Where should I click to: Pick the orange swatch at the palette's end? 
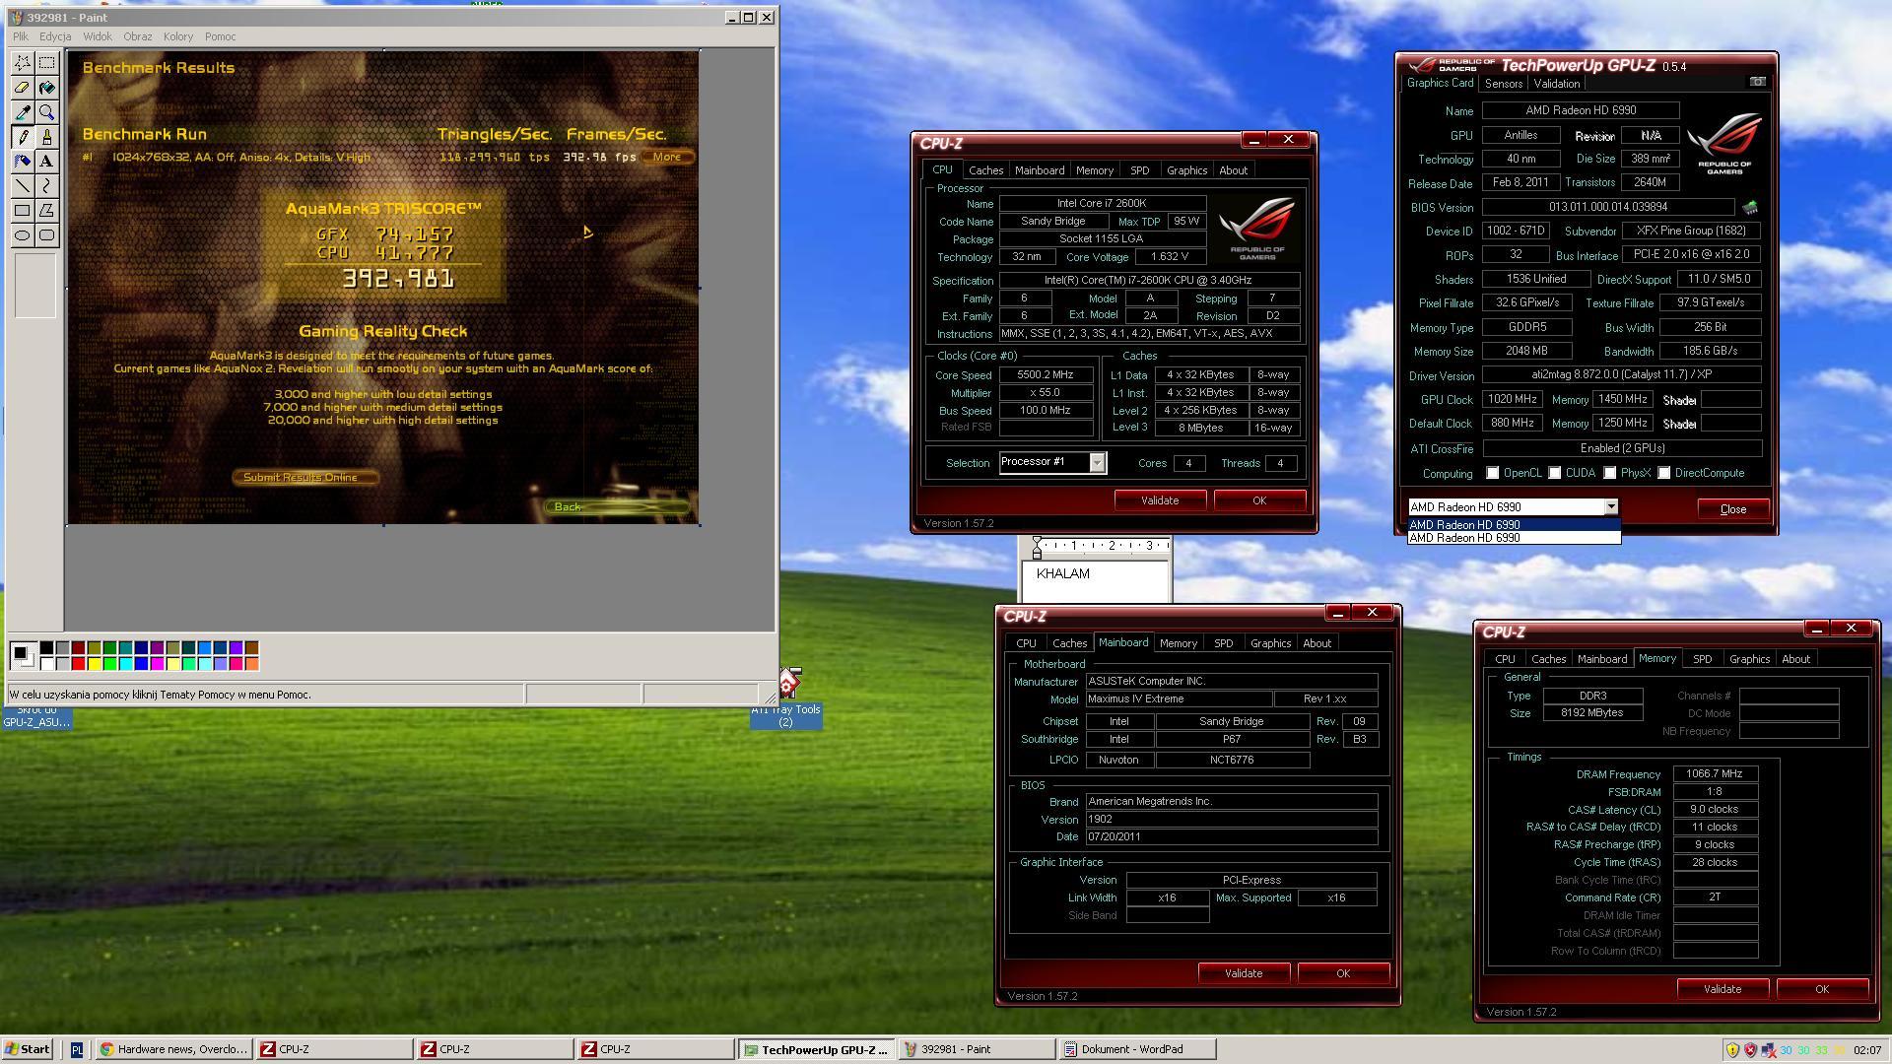tap(251, 664)
